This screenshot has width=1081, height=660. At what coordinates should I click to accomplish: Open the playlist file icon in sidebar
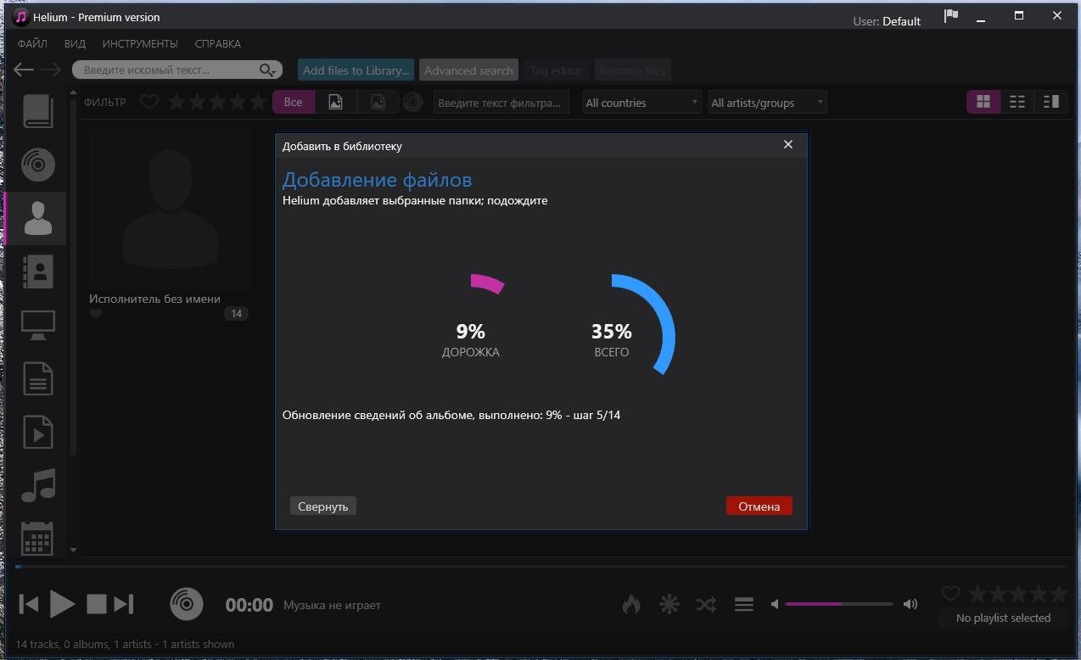click(x=38, y=432)
